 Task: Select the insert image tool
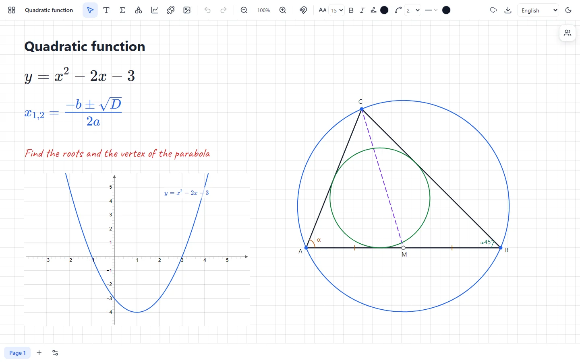[187, 10]
